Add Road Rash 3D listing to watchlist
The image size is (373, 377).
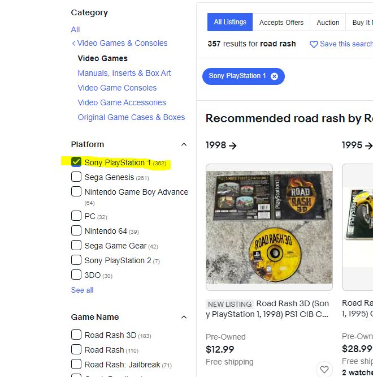[x=324, y=369]
